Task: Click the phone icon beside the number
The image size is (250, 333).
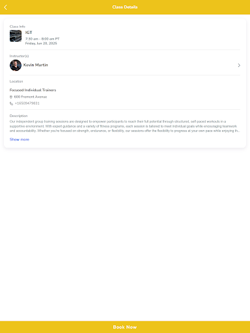Action: pos(11,103)
